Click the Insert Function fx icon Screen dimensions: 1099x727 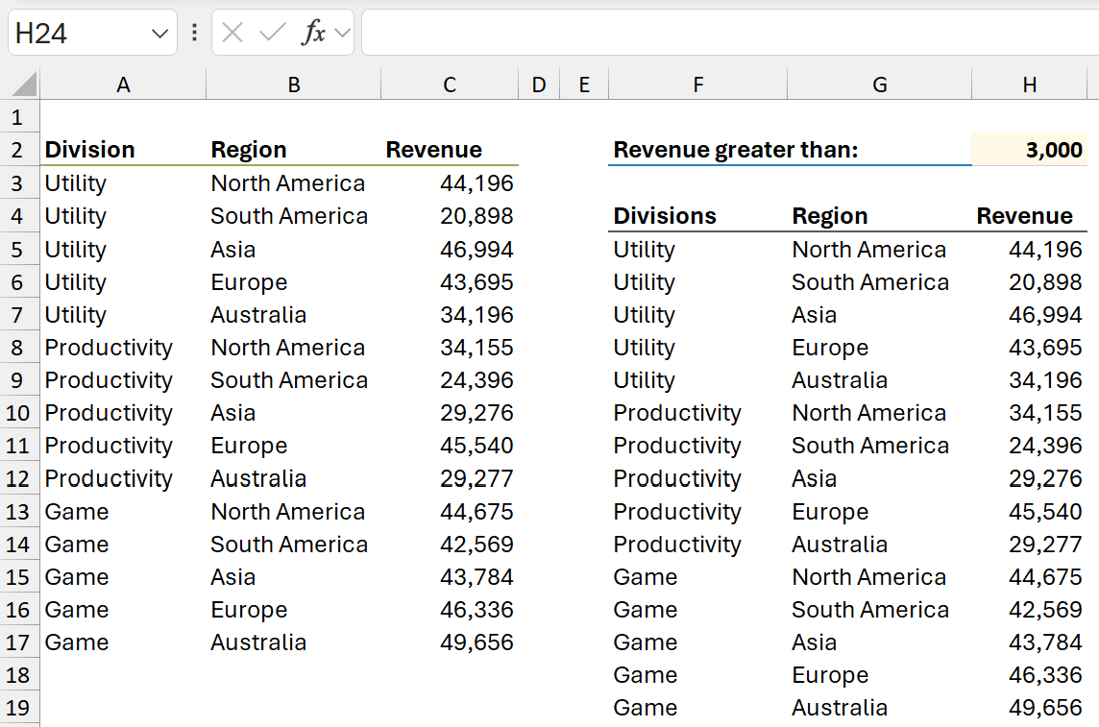point(313,33)
